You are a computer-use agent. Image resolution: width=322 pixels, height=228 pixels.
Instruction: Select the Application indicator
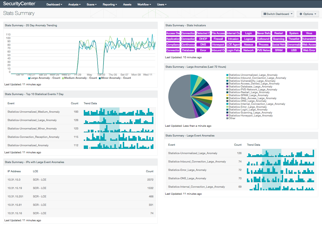[x=173, y=39]
